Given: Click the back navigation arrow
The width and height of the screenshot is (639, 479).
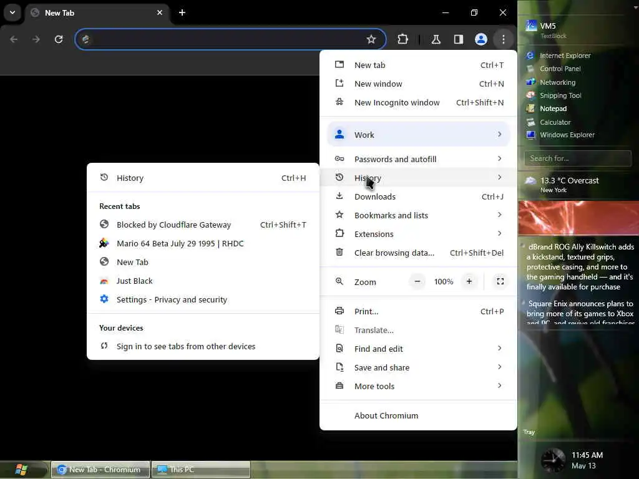Looking at the screenshot, I should click(14, 39).
